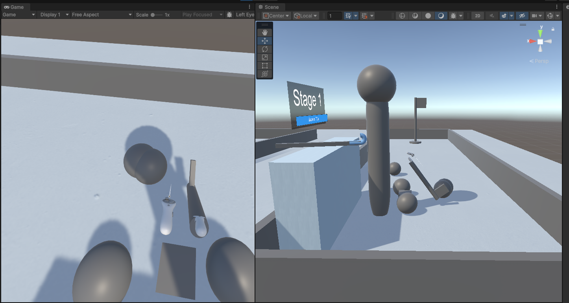The width and height of the screenshot is (569, 303).
Task: Click the Game view debug bug icon
Action: point(229,15)
